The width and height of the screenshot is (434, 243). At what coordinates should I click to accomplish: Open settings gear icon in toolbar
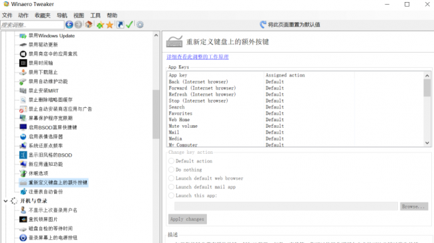pos(140,25)
